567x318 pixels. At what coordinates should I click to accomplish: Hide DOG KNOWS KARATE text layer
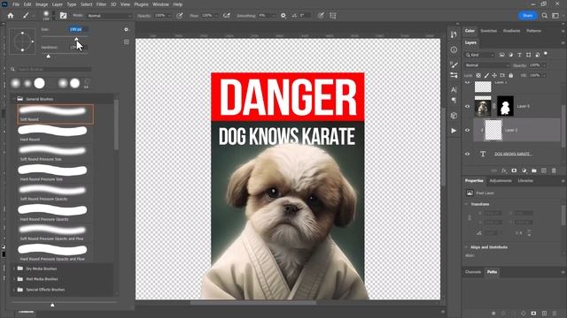coord(468,154)
